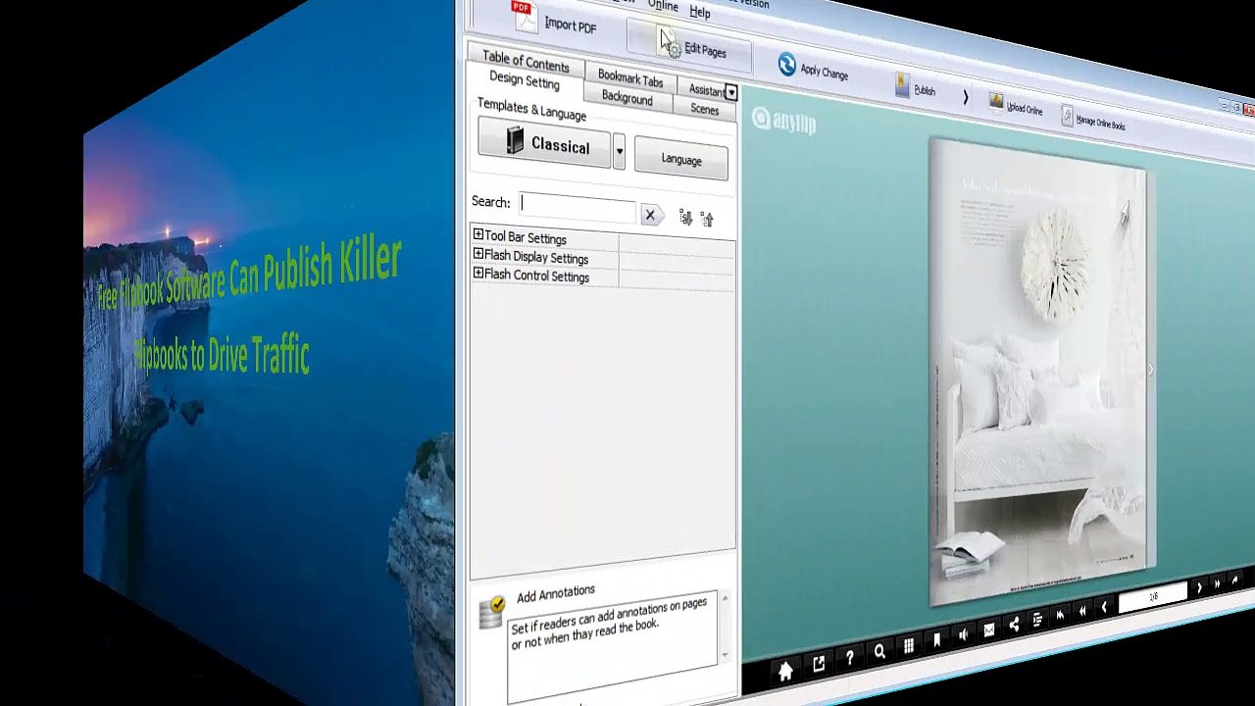Viewport: 1255px width, 706px height.
Task: Click the Upload Online icon
Action: [x=996, y=102]
